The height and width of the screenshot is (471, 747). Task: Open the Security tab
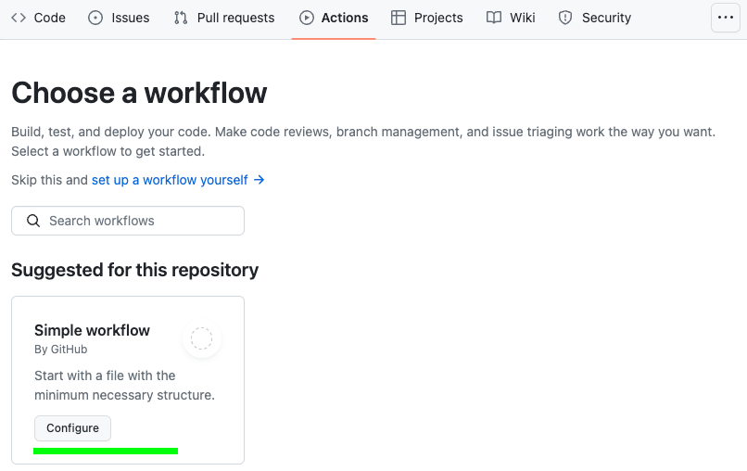(595, 18)
